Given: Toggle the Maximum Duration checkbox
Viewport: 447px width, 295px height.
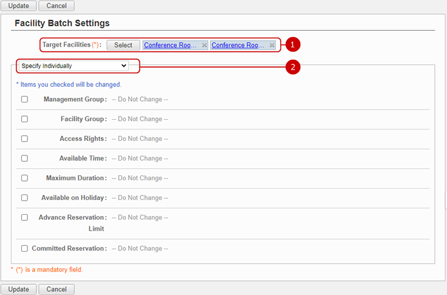Looking at the screenshot, I should coord(24,178).
